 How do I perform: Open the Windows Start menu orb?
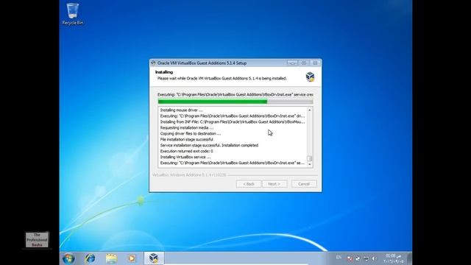coord(68,258)
